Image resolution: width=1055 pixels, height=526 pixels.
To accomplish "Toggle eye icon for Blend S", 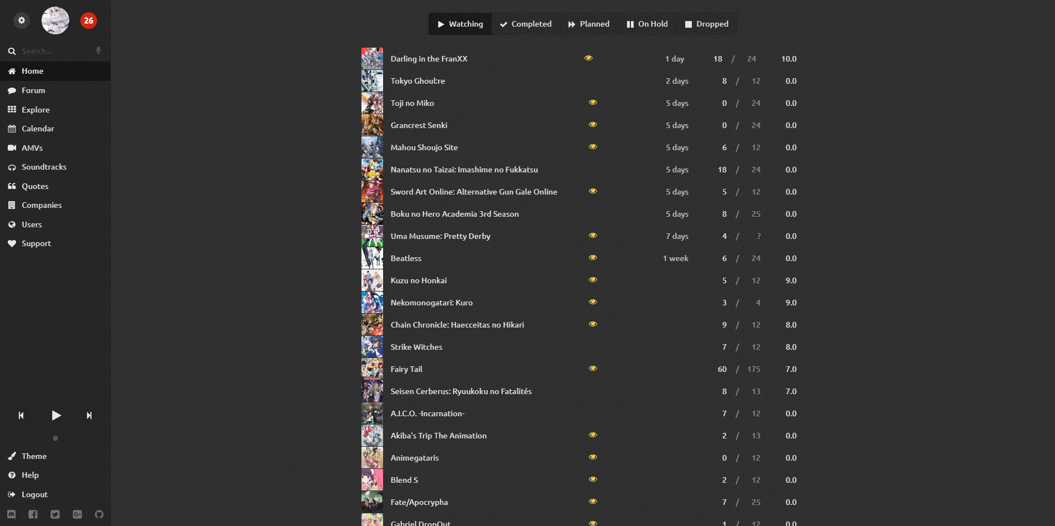I will tap(593, 479).
